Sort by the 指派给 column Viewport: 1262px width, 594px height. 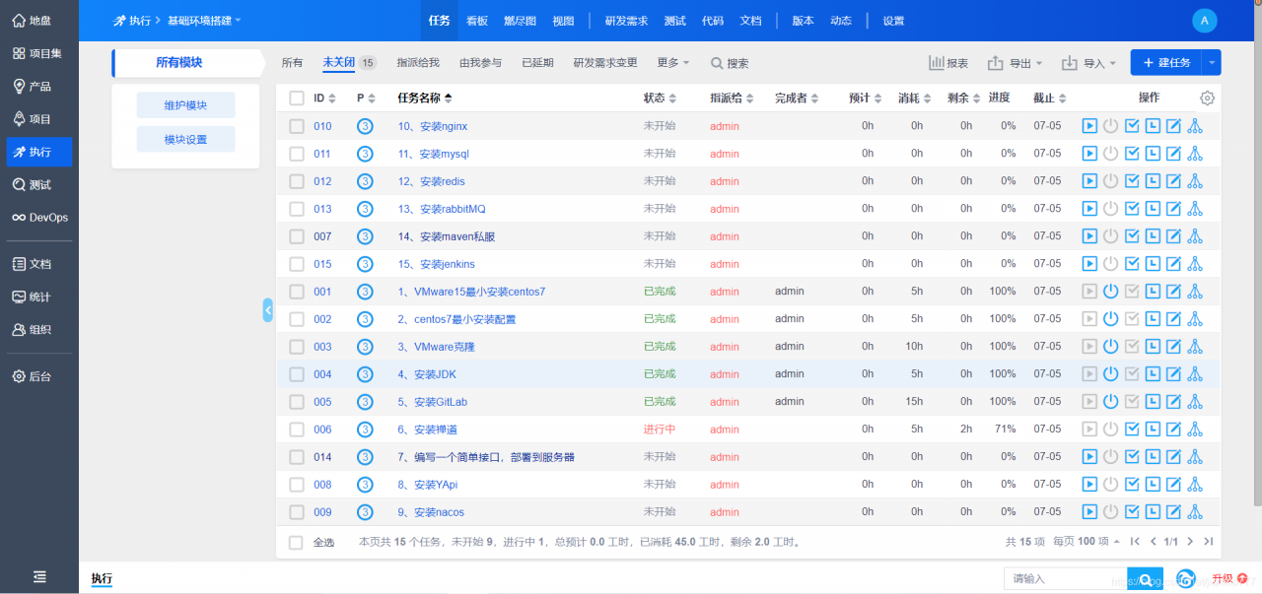point(733,99)
